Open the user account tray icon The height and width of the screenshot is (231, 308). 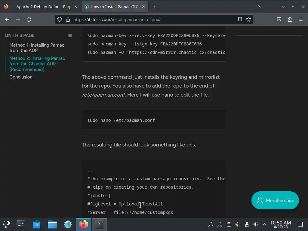211,224
